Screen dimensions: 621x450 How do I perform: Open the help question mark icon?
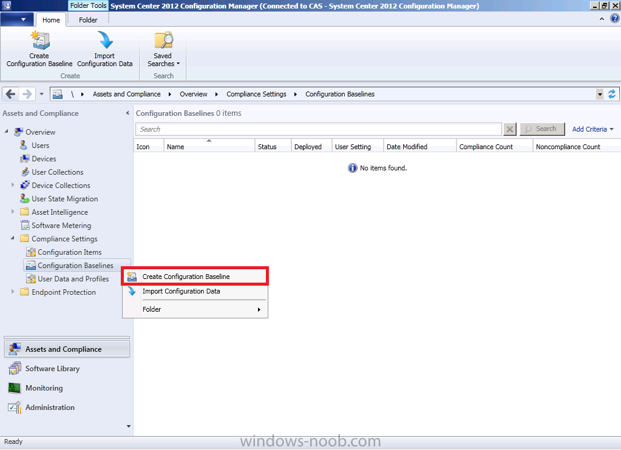click(615, 19)
